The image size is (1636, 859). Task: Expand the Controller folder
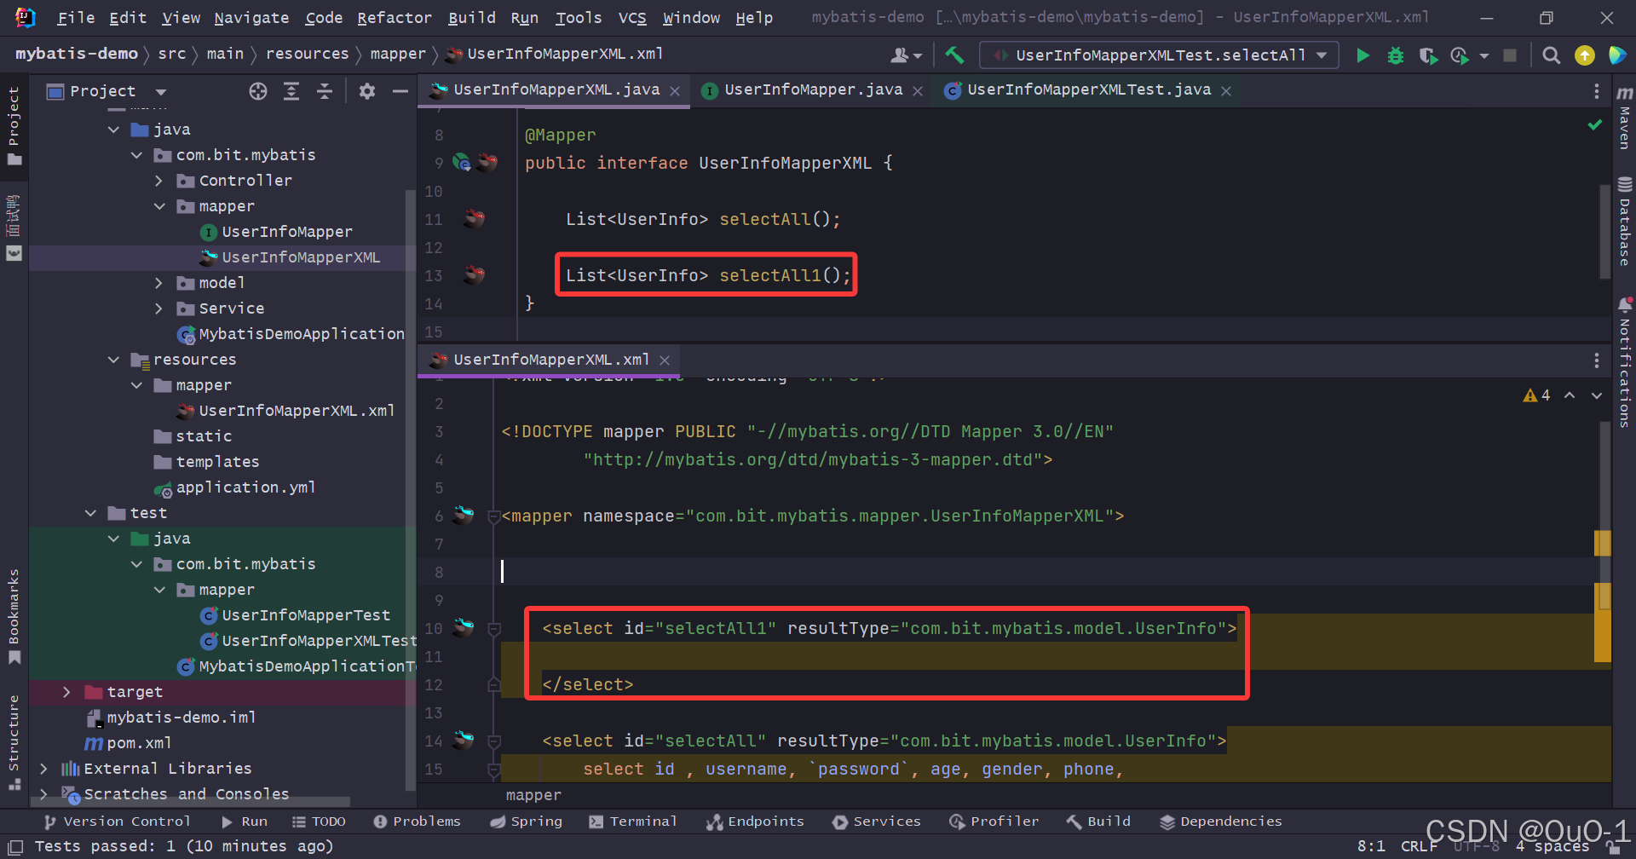[x=159, y=181]
